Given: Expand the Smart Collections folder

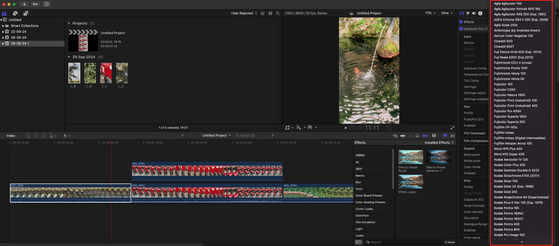Looking at the screenshot, I should click(x=3, y=26).
